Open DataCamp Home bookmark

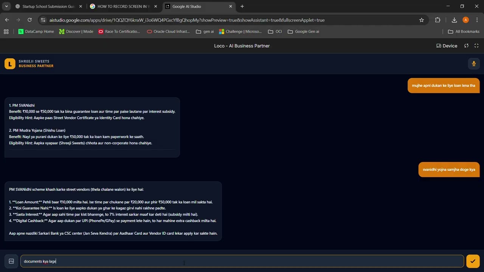click(36, 31)
